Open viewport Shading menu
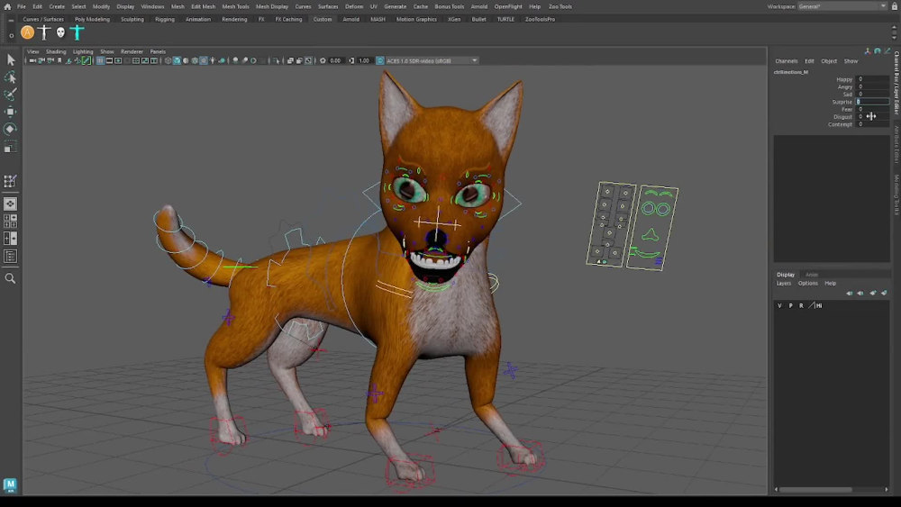 pos(56,51)
